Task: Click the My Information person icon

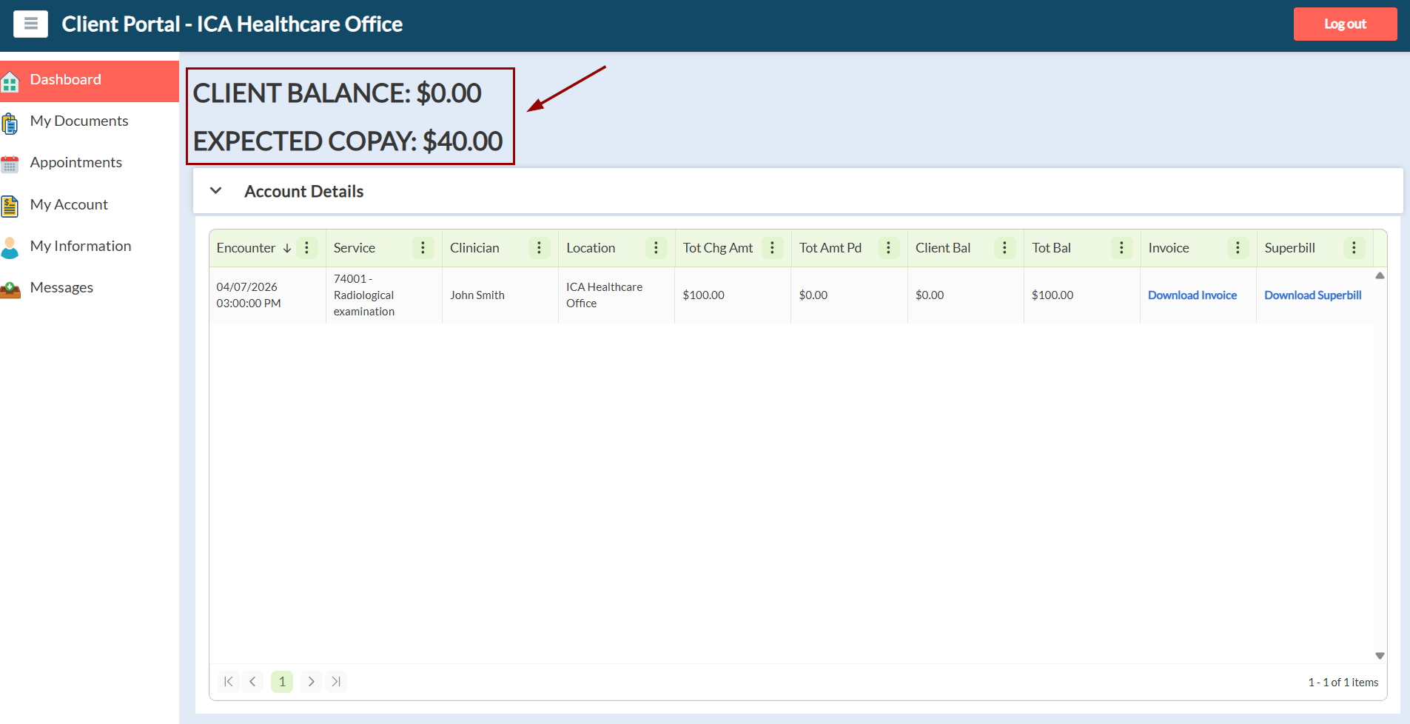Action: coord(10,247)
